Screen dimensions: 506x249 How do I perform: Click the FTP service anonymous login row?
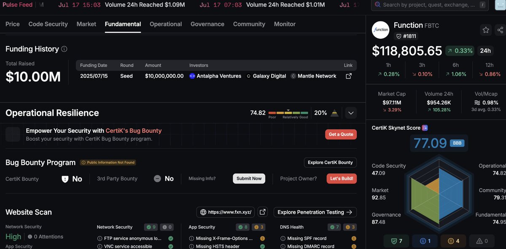(x=135, y=238)
